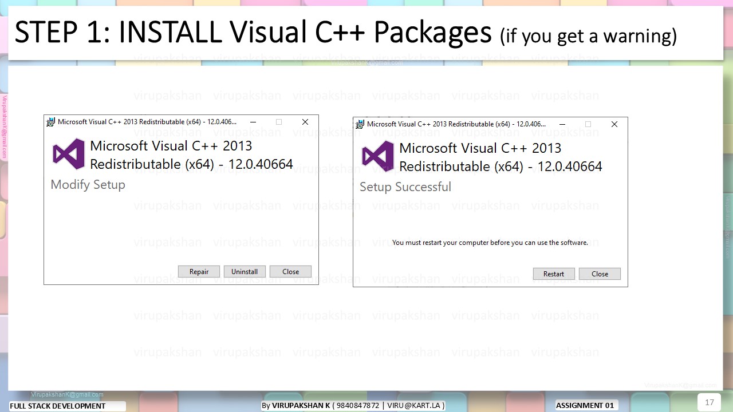Click the Modify Setup window title bar text
This screenshot has height=412, width=733.
click(147, 122)
